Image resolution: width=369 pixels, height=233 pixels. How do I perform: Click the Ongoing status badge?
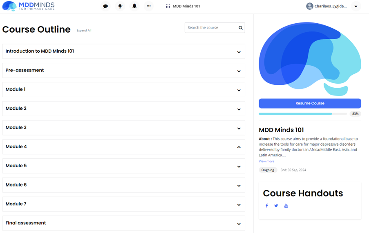(268, 170)
